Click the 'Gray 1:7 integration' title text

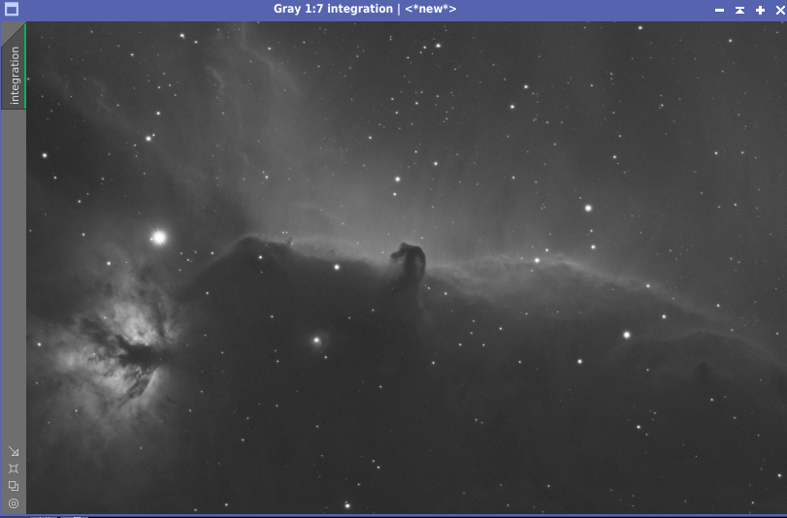point(333,9)
